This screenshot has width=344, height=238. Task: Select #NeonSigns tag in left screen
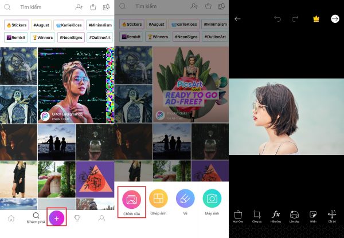coord(71,37)
